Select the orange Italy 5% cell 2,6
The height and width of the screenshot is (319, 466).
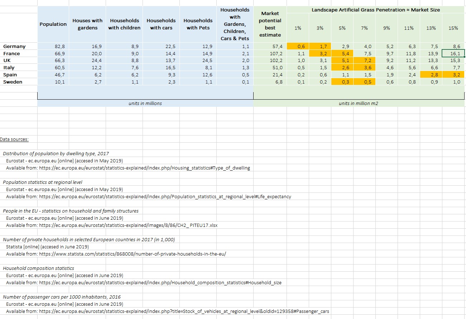click(342, 67)
